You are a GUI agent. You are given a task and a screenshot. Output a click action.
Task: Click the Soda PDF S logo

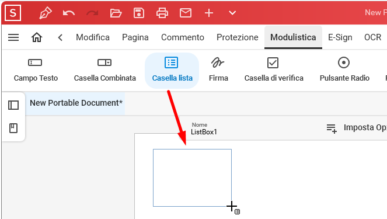(13, 13)
